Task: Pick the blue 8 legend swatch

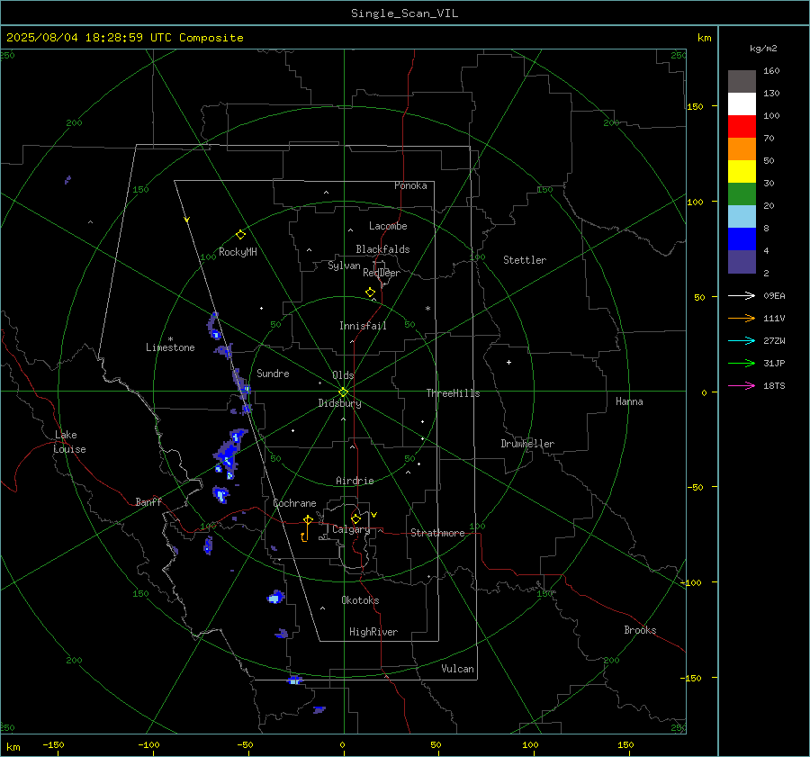Action: pos(742,239)
